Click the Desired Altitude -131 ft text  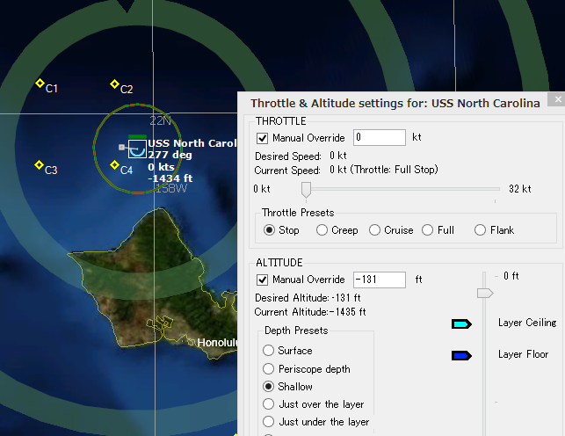pos(308,298)
